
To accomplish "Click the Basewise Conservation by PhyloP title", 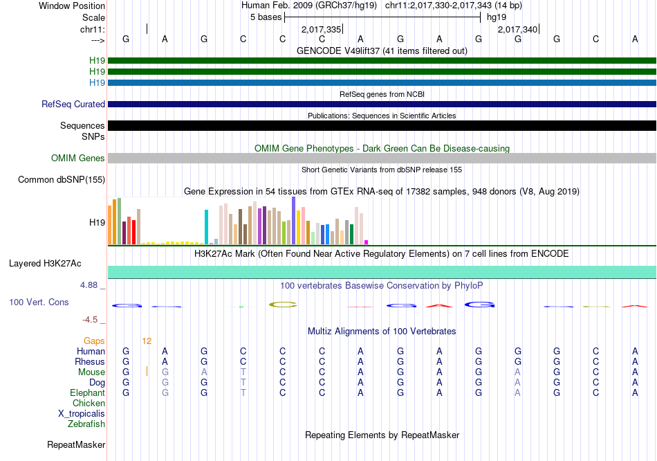I will pyautogui.click(x=382, y=286).
